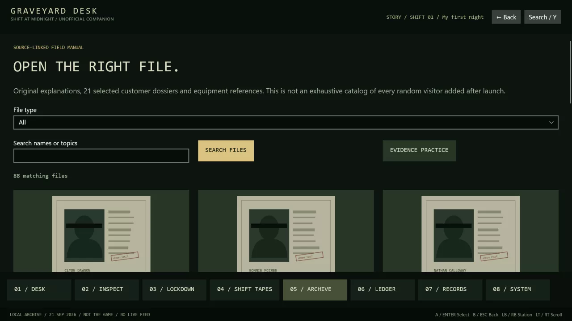Click the Clyde Dawson silhouette photo
Viewport: 572px width, 321px height.
point(84,235)
